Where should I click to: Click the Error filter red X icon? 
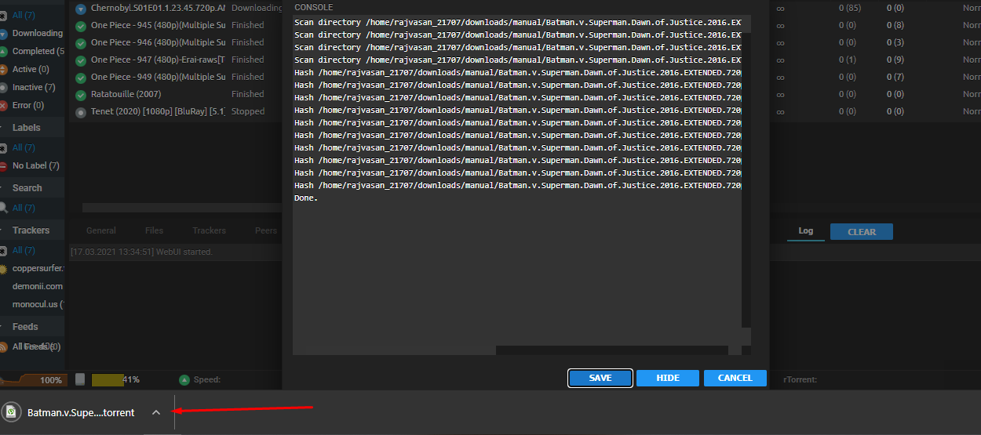pyautogui.click(x=4, y=106)
